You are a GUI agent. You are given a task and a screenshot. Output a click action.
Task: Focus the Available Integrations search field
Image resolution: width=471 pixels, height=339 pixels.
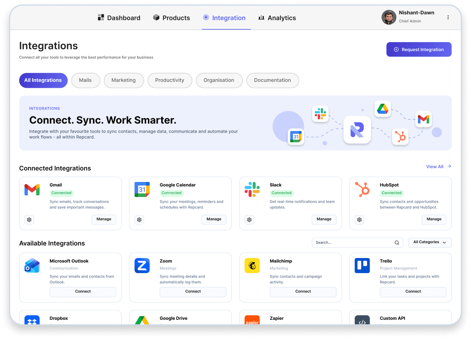pyautogui.click(x=357, y=243)
